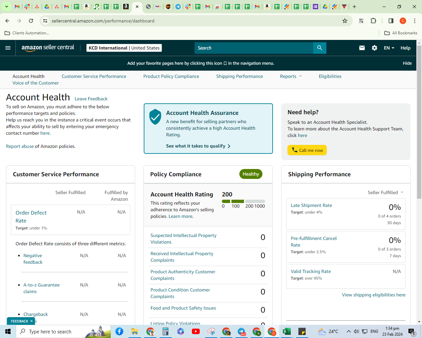Open Snipping Tool from the taskbar

tap(211, 331)
